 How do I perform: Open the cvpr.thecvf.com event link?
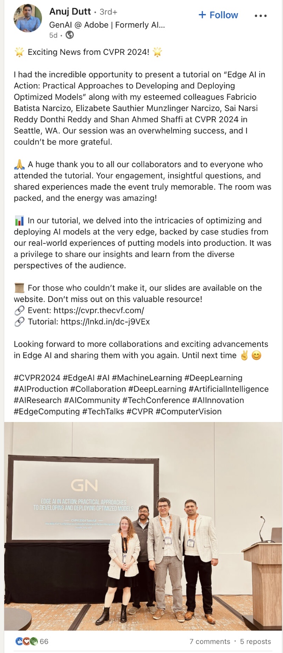(102, 311)
